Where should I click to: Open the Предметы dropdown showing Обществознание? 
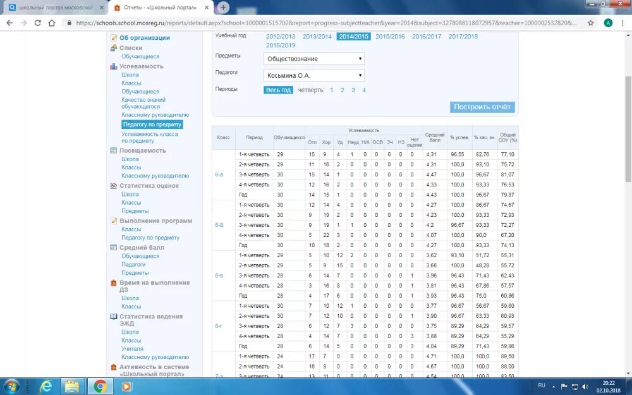pos(314,59)
